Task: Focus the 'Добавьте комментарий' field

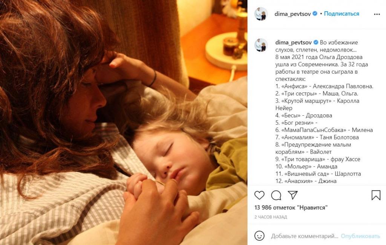Action: (305, 236)
